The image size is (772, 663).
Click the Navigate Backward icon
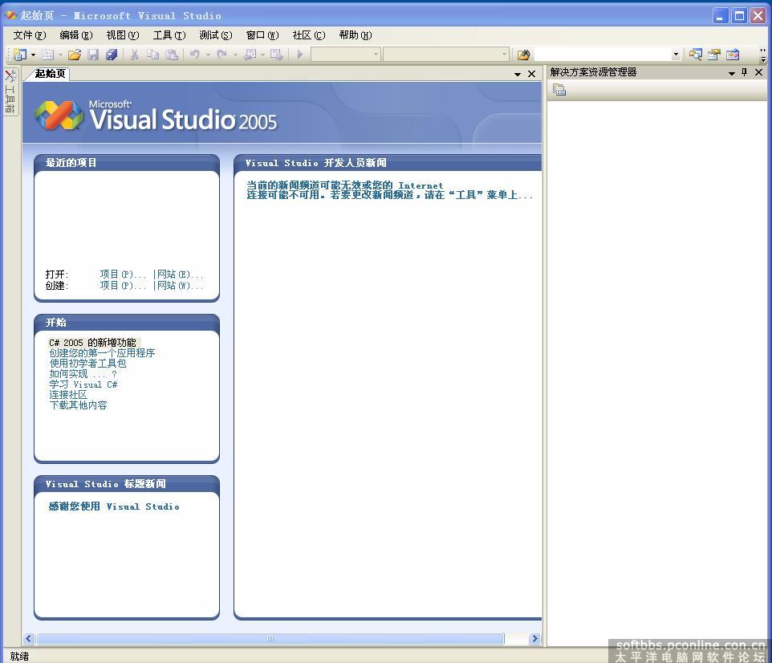tap(250, 55)
